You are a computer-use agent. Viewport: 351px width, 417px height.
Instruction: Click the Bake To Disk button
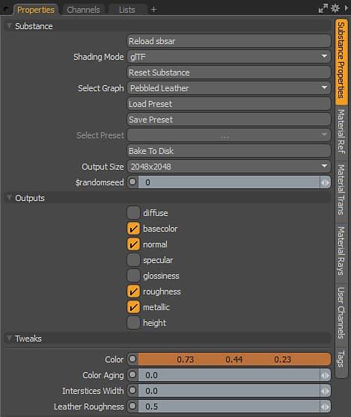(229, 151)
